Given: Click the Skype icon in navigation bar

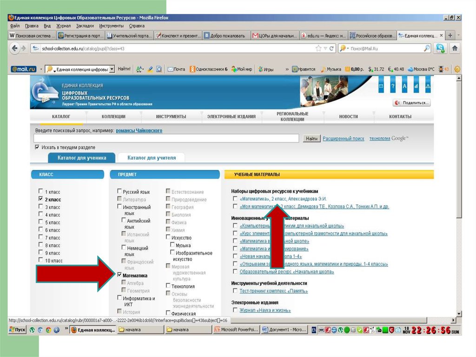Looking at the screenshot, I should (440, 48).
